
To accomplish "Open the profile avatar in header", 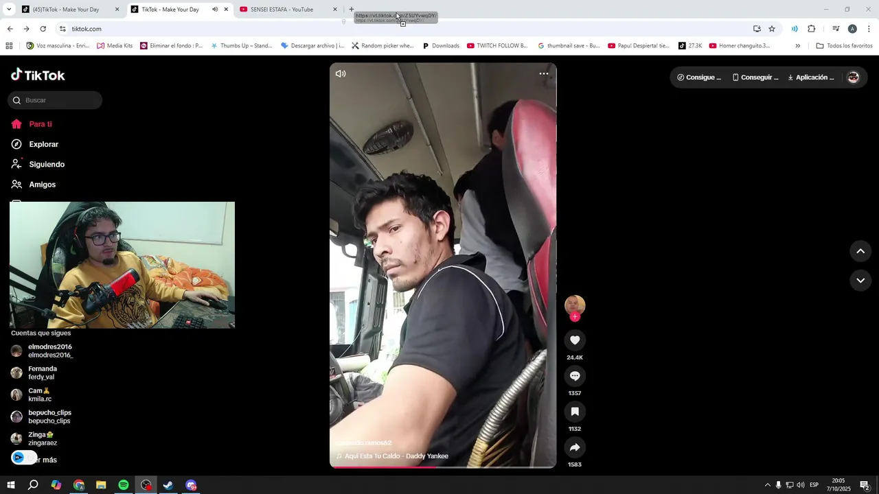I will click(x=853, y=78).
